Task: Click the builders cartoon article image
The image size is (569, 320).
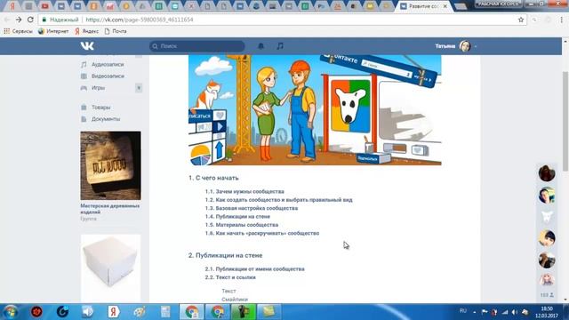Action: pos(315,110)
